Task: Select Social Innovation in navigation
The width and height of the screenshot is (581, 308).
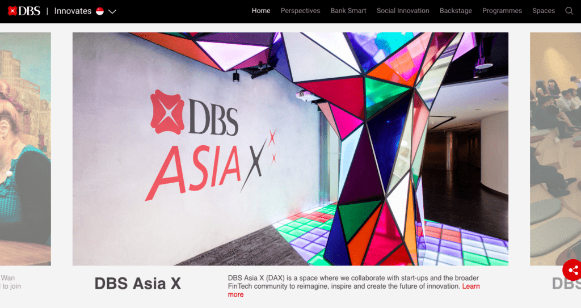Action: pos(403,11)
